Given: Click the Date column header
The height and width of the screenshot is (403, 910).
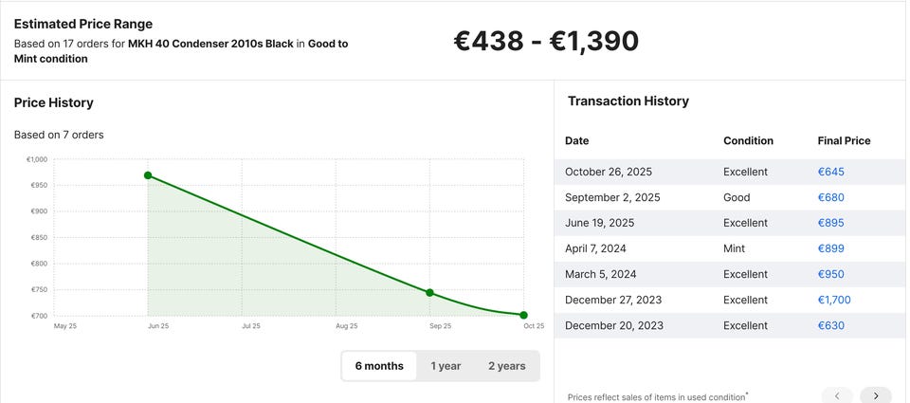Looking at the screenshot, I should [x=576, y=140].
